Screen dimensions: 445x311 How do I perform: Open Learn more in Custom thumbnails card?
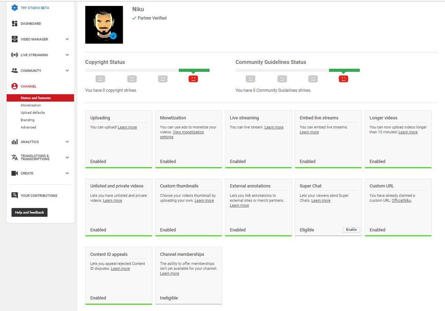click(204, 201)
